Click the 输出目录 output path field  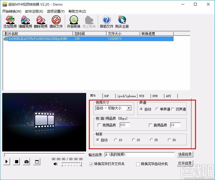[x=140, y=155]
